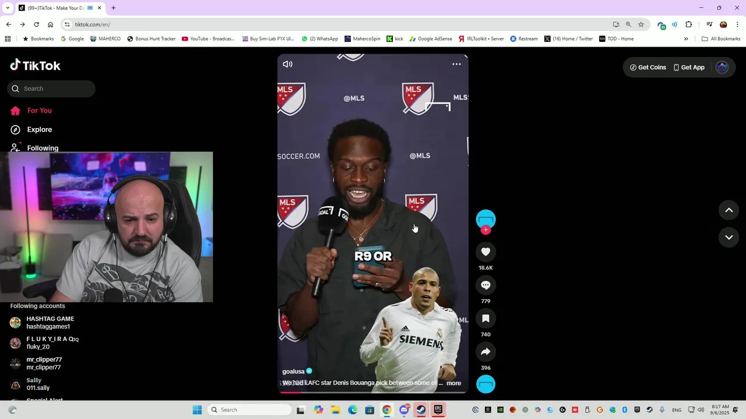Open the TikTok profile avatar in the header
This screenshot has height=419, width=746.
pos(722,68)
